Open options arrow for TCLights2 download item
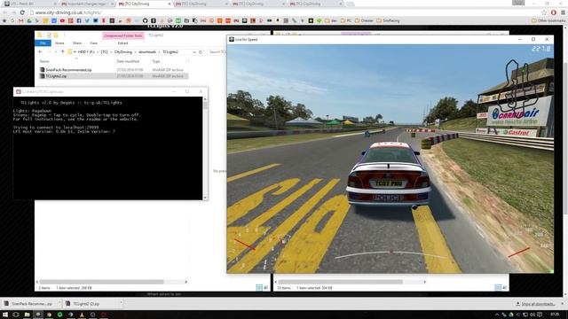Viewport: 568px width, 319px height. pyautogui.click(x=121, y=303)
